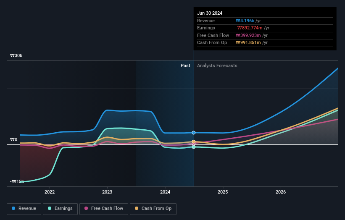Screen dimensions: 345x220
Task: Click the -₩15b y-axis label
Action: pos(17,181)
